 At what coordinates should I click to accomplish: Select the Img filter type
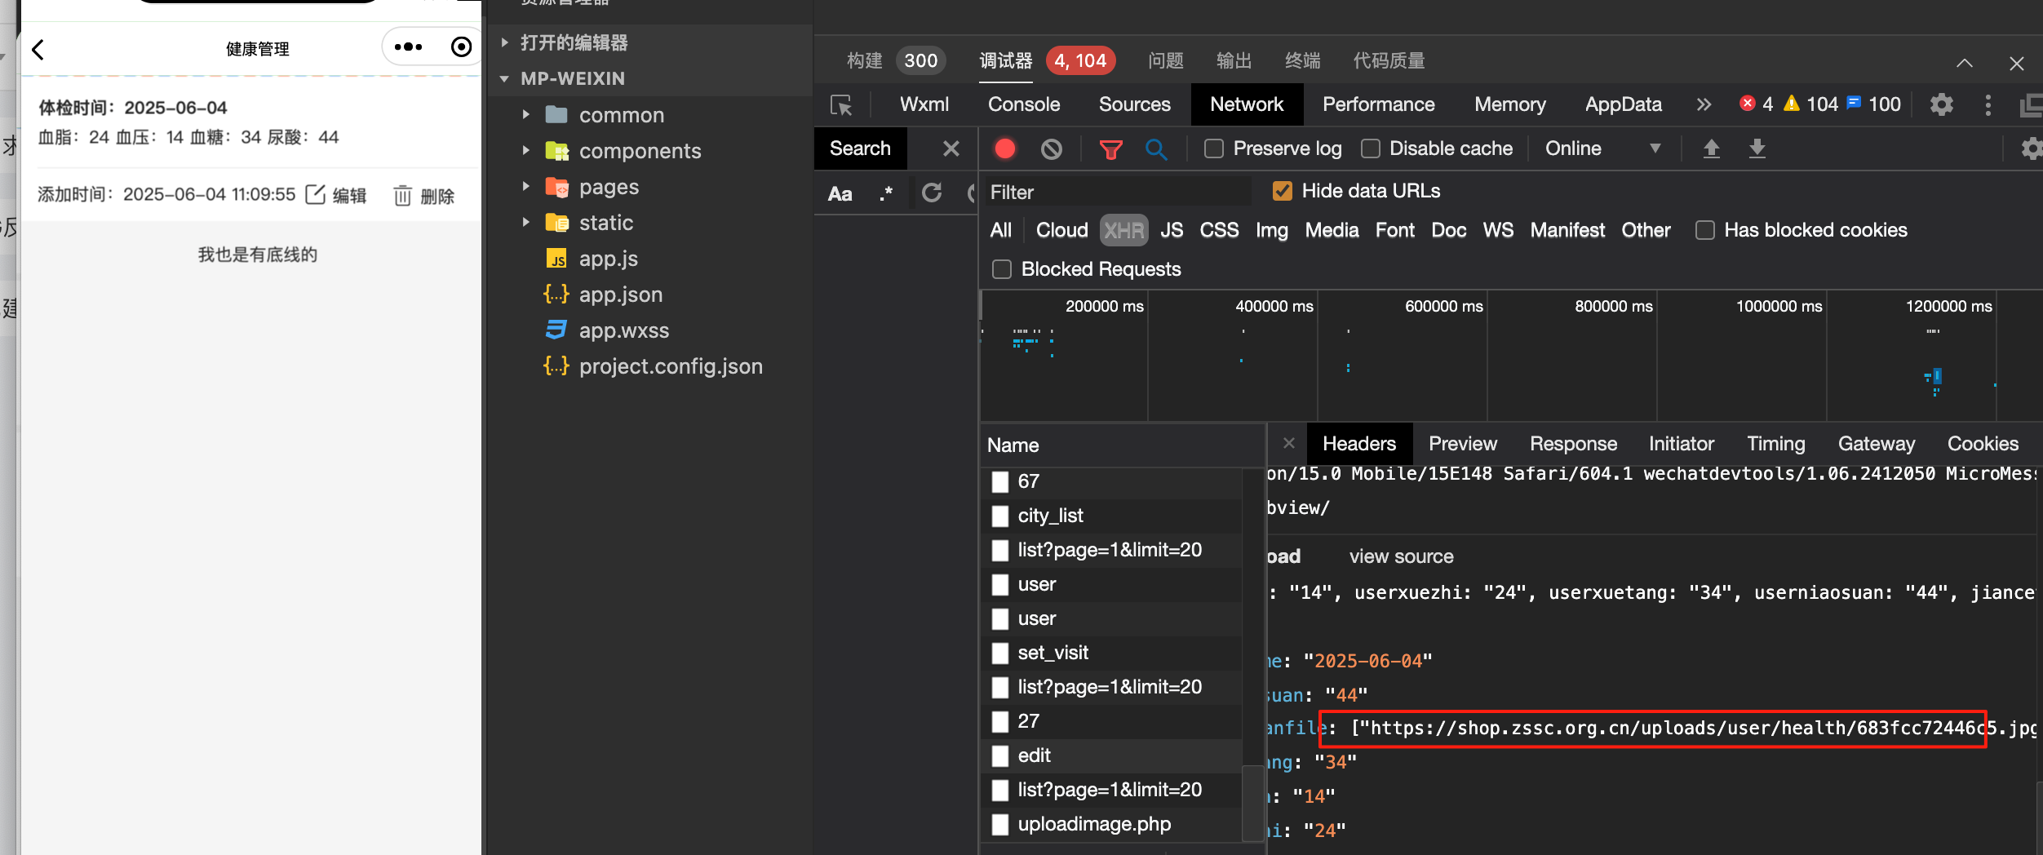coord(1272,230)
